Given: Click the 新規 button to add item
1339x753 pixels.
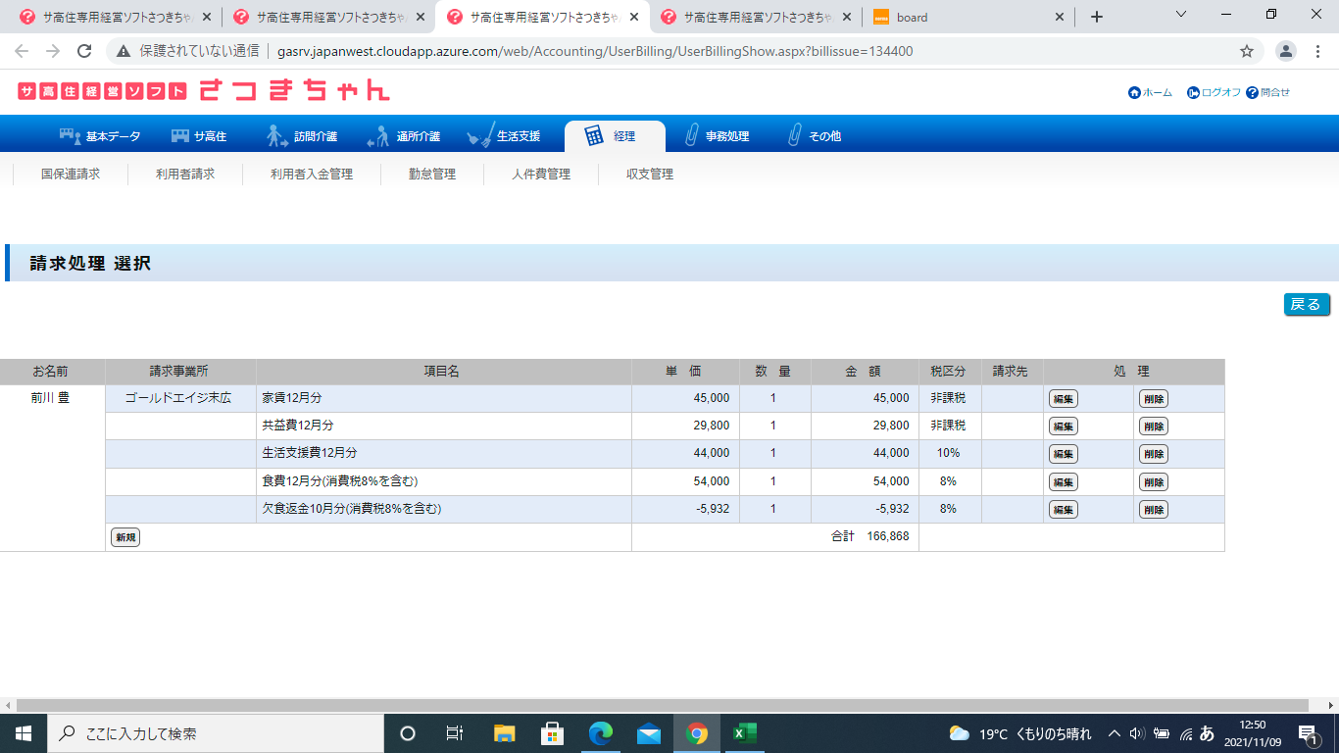Looking at the screenshot, I should 125,537.
